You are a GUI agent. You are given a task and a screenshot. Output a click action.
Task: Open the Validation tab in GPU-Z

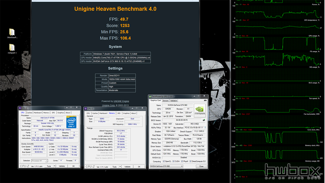pos(174,101)
